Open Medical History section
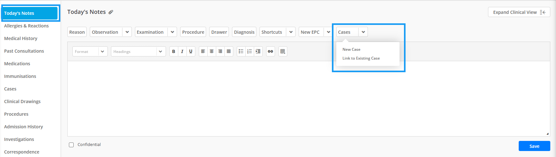Image resolution: width=556 pixels, height=157 pixels. (21, 38)
